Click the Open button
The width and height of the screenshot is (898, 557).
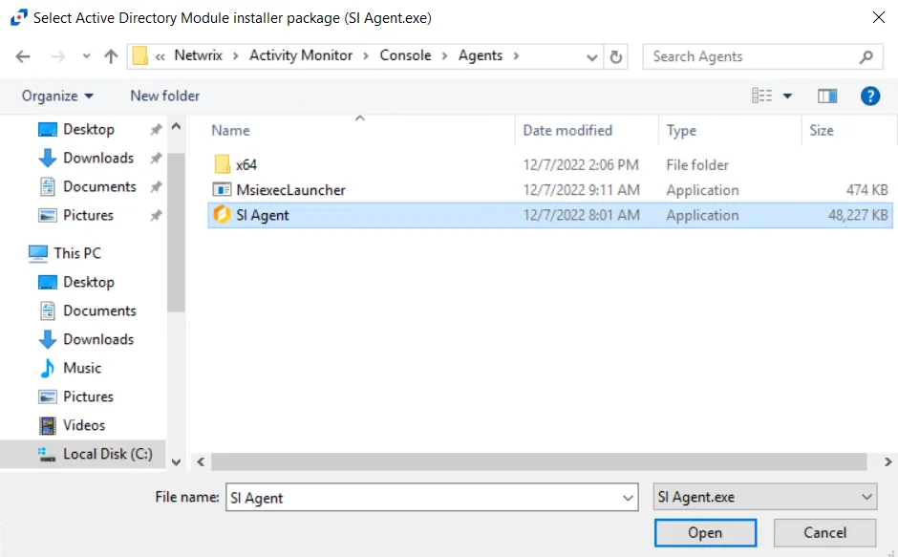705,533
